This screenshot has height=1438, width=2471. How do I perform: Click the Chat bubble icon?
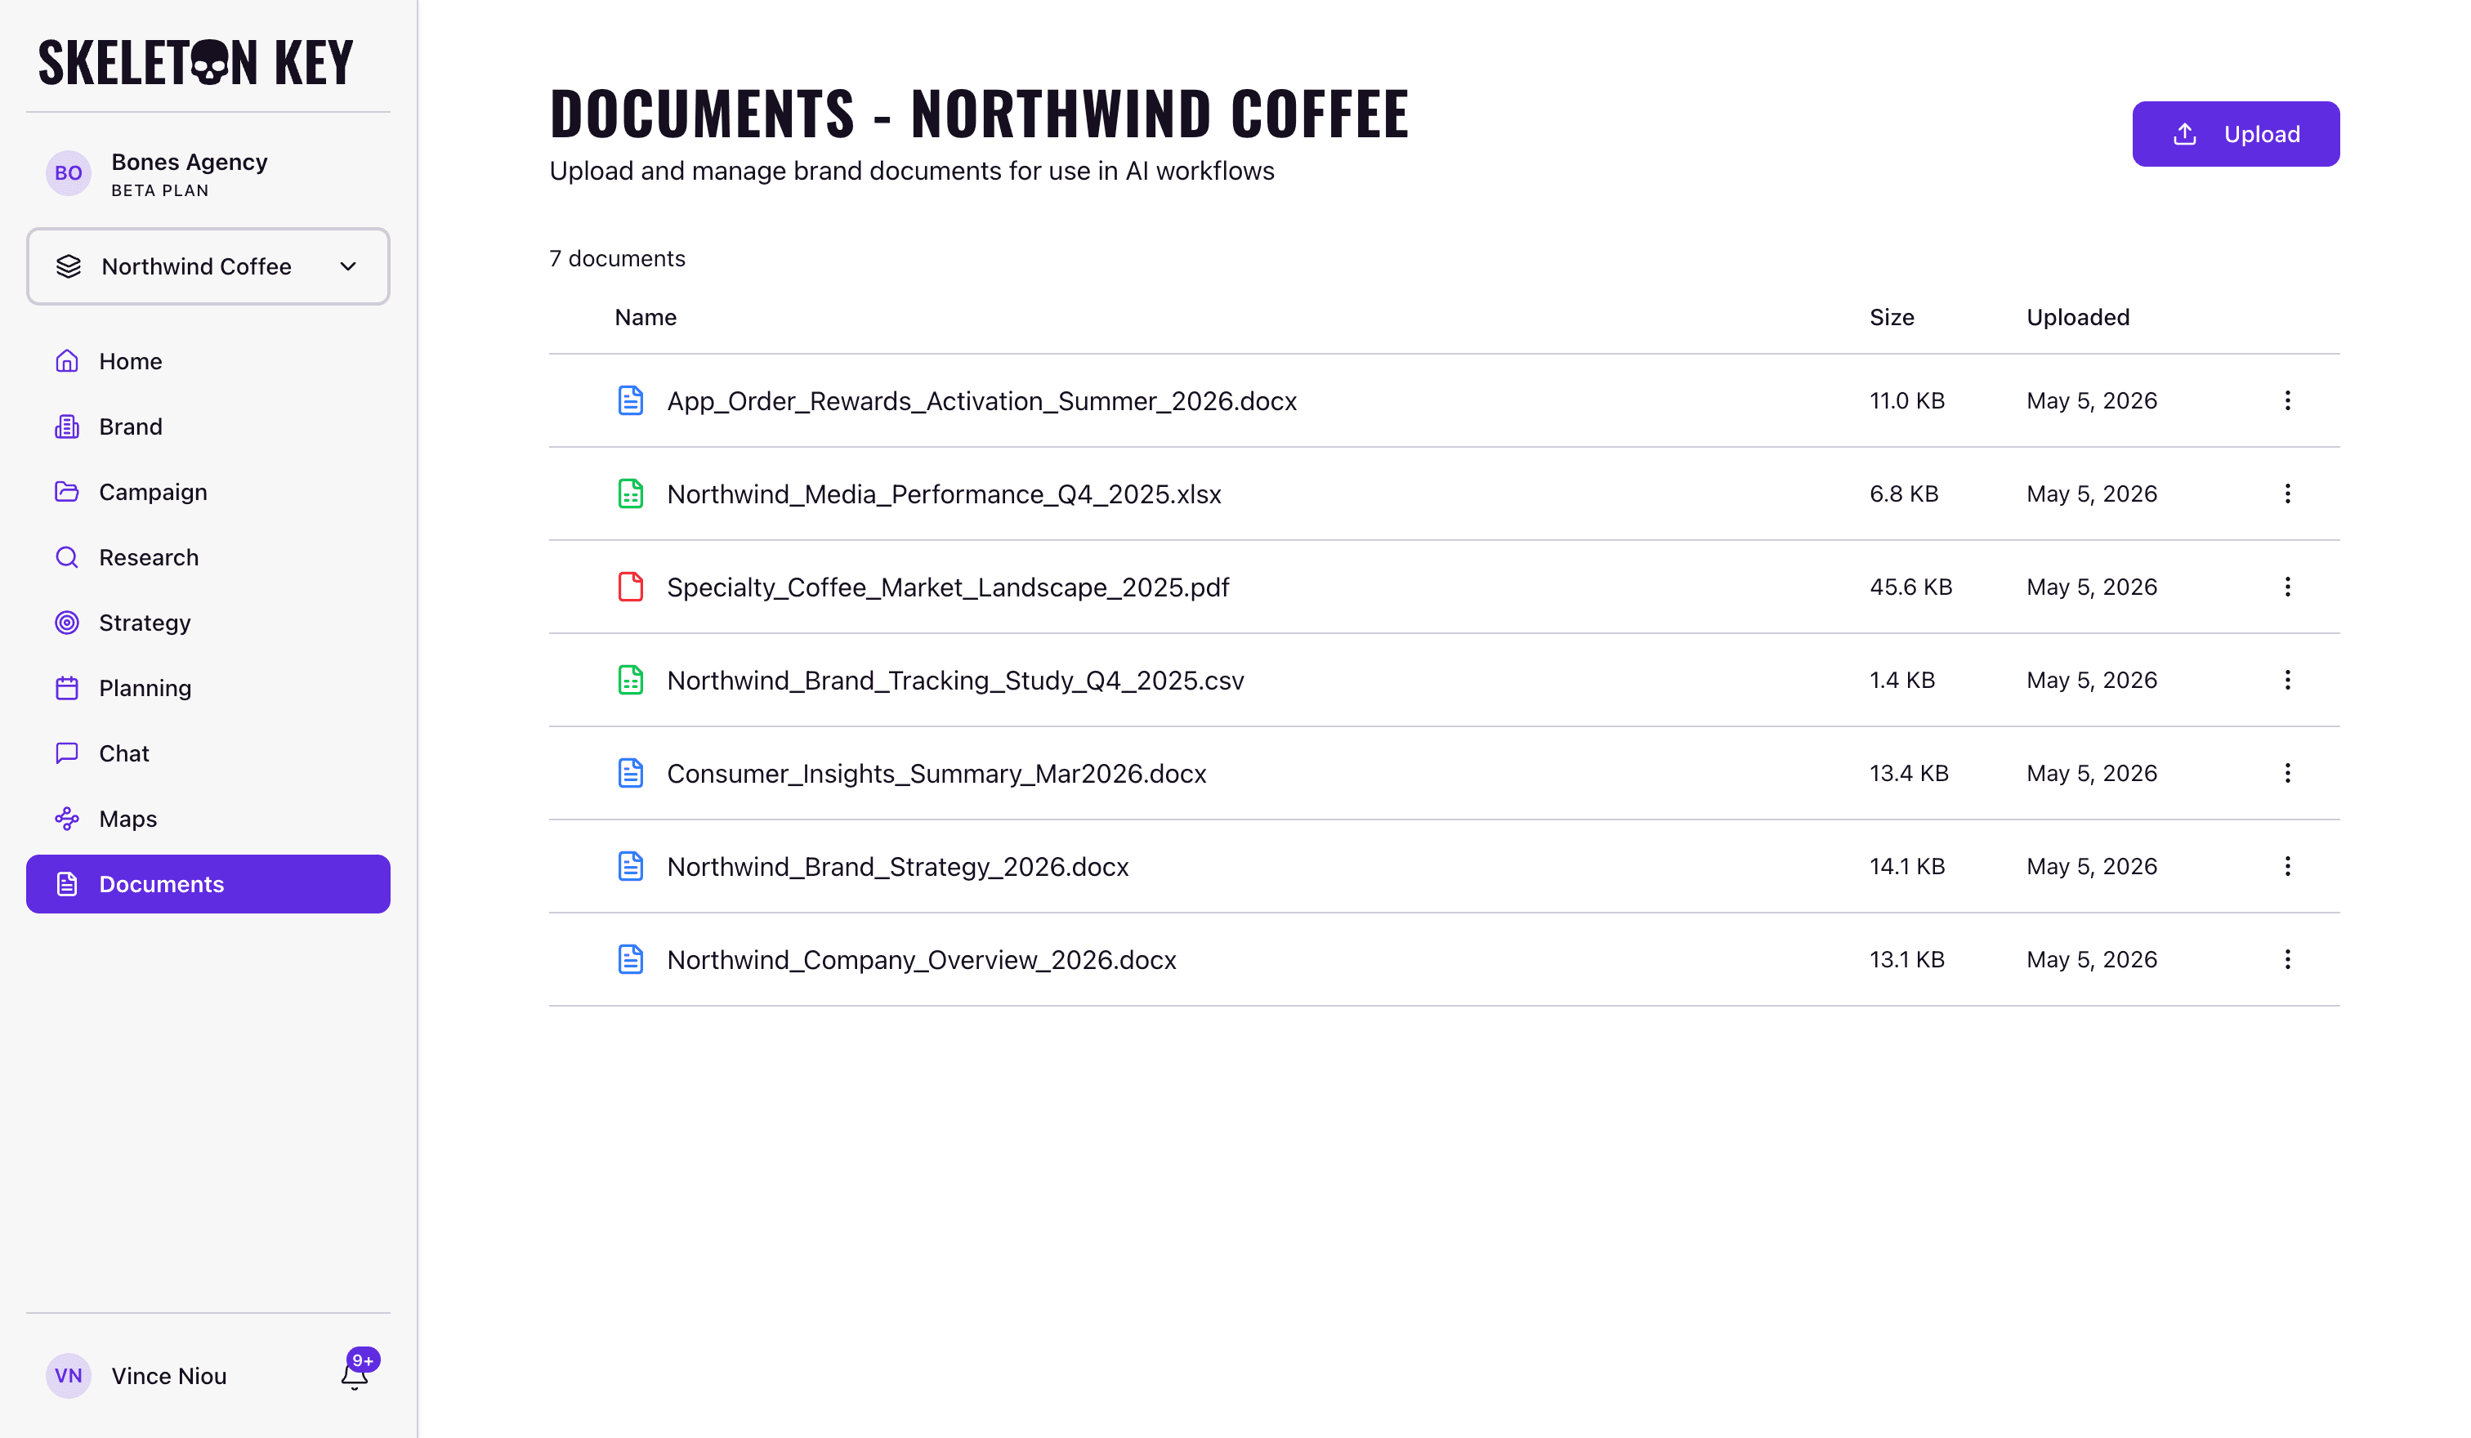[67, 754]
